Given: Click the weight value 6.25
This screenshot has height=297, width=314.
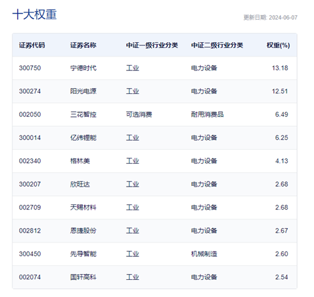Looking at the screenshot, I should coord(282,137).
